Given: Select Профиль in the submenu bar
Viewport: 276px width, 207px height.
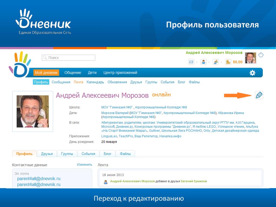Looking at the screenshot, I should point(41,82).
